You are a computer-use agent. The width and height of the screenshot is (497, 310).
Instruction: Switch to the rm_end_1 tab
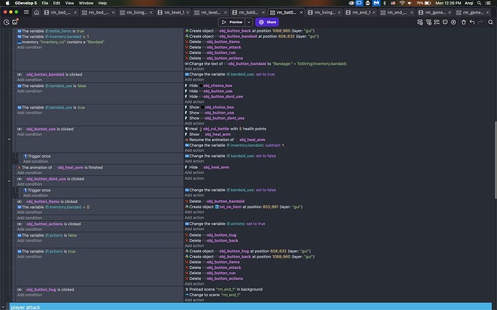pos(359,13)
